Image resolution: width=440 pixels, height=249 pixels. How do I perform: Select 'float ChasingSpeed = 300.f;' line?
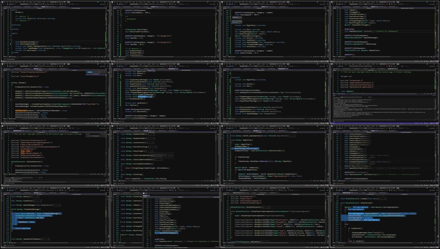click(x=247, y=15)
